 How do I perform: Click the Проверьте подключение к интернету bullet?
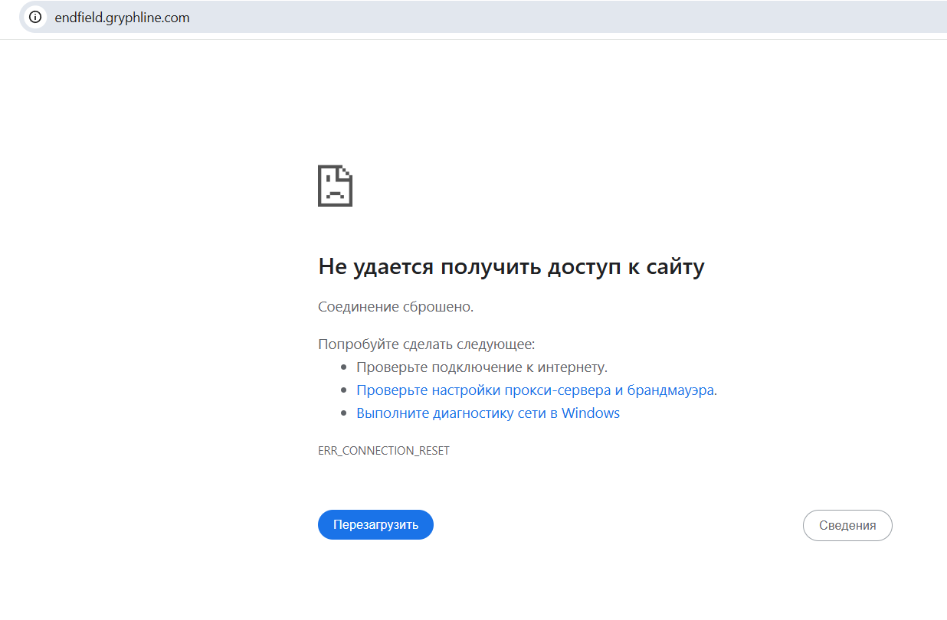click(x=482, y=367)
